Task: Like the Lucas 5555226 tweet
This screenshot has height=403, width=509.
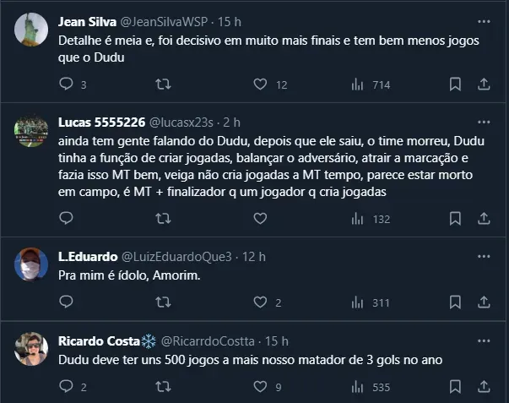Action: 262,219
